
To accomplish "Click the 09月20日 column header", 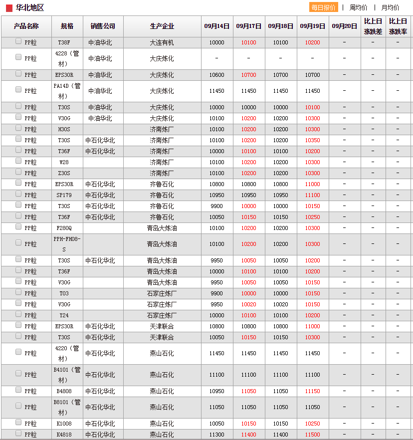I will [345, 26].
